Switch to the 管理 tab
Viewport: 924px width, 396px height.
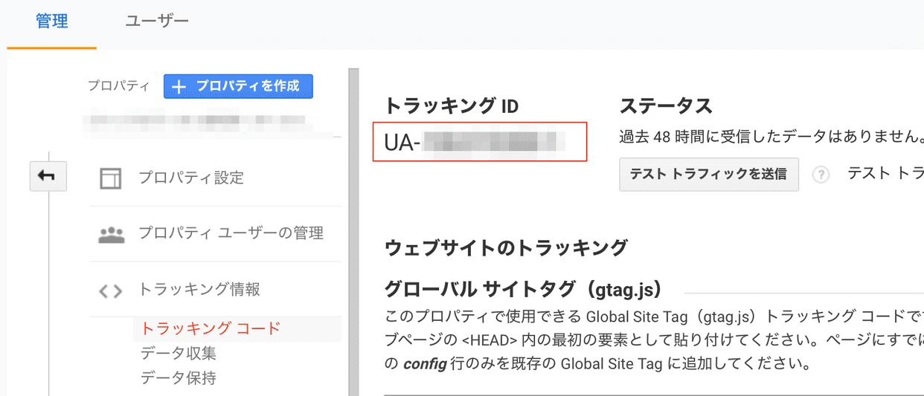(52, 22)
